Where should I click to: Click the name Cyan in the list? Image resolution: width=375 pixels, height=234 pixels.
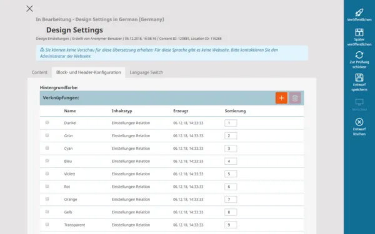tap(68, 149)
